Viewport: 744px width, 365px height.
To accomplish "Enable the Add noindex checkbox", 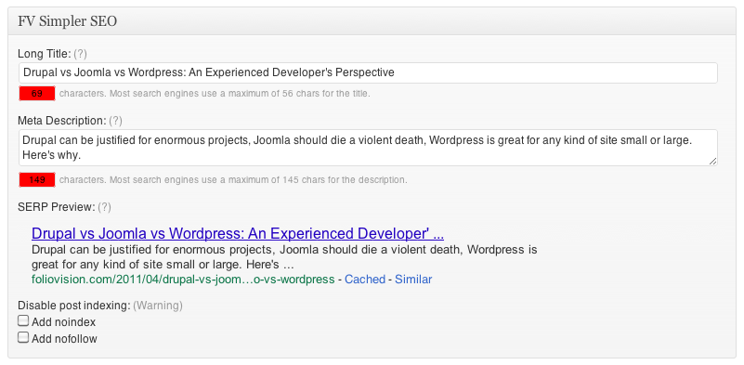I will pos(23,320).
